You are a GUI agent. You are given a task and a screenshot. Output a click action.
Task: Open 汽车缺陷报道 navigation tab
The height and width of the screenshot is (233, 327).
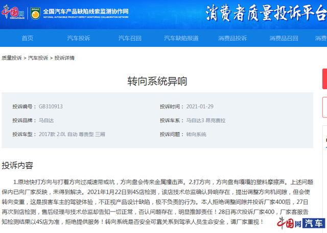click(181, 38)
